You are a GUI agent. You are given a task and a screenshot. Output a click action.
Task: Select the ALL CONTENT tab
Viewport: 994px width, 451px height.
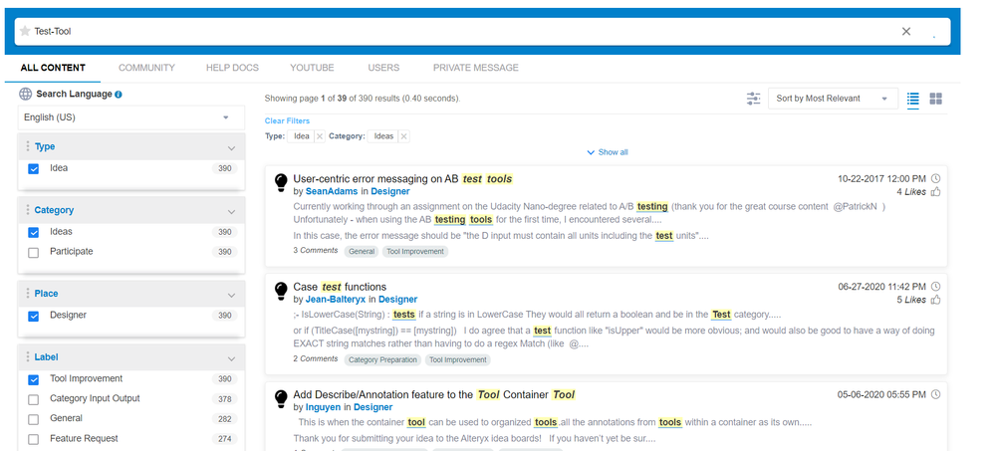click(x=53, y=67)
